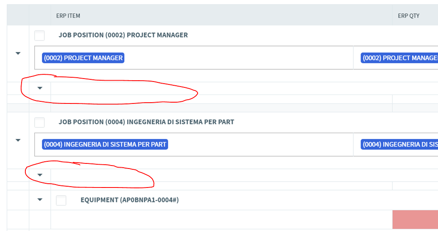The width and height of the screenshot is (438, 231).
Task: Click the JOB POSITION (0002) PROJECT MANAGER row title
Action: tap(123, 35)
